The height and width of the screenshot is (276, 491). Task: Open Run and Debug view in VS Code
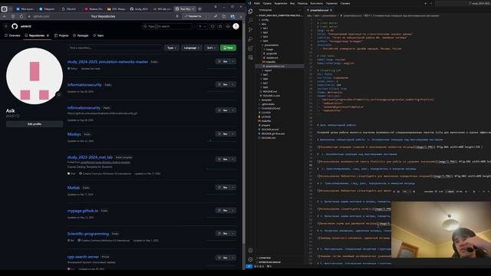pyautogui.click(x=250, y=39)
